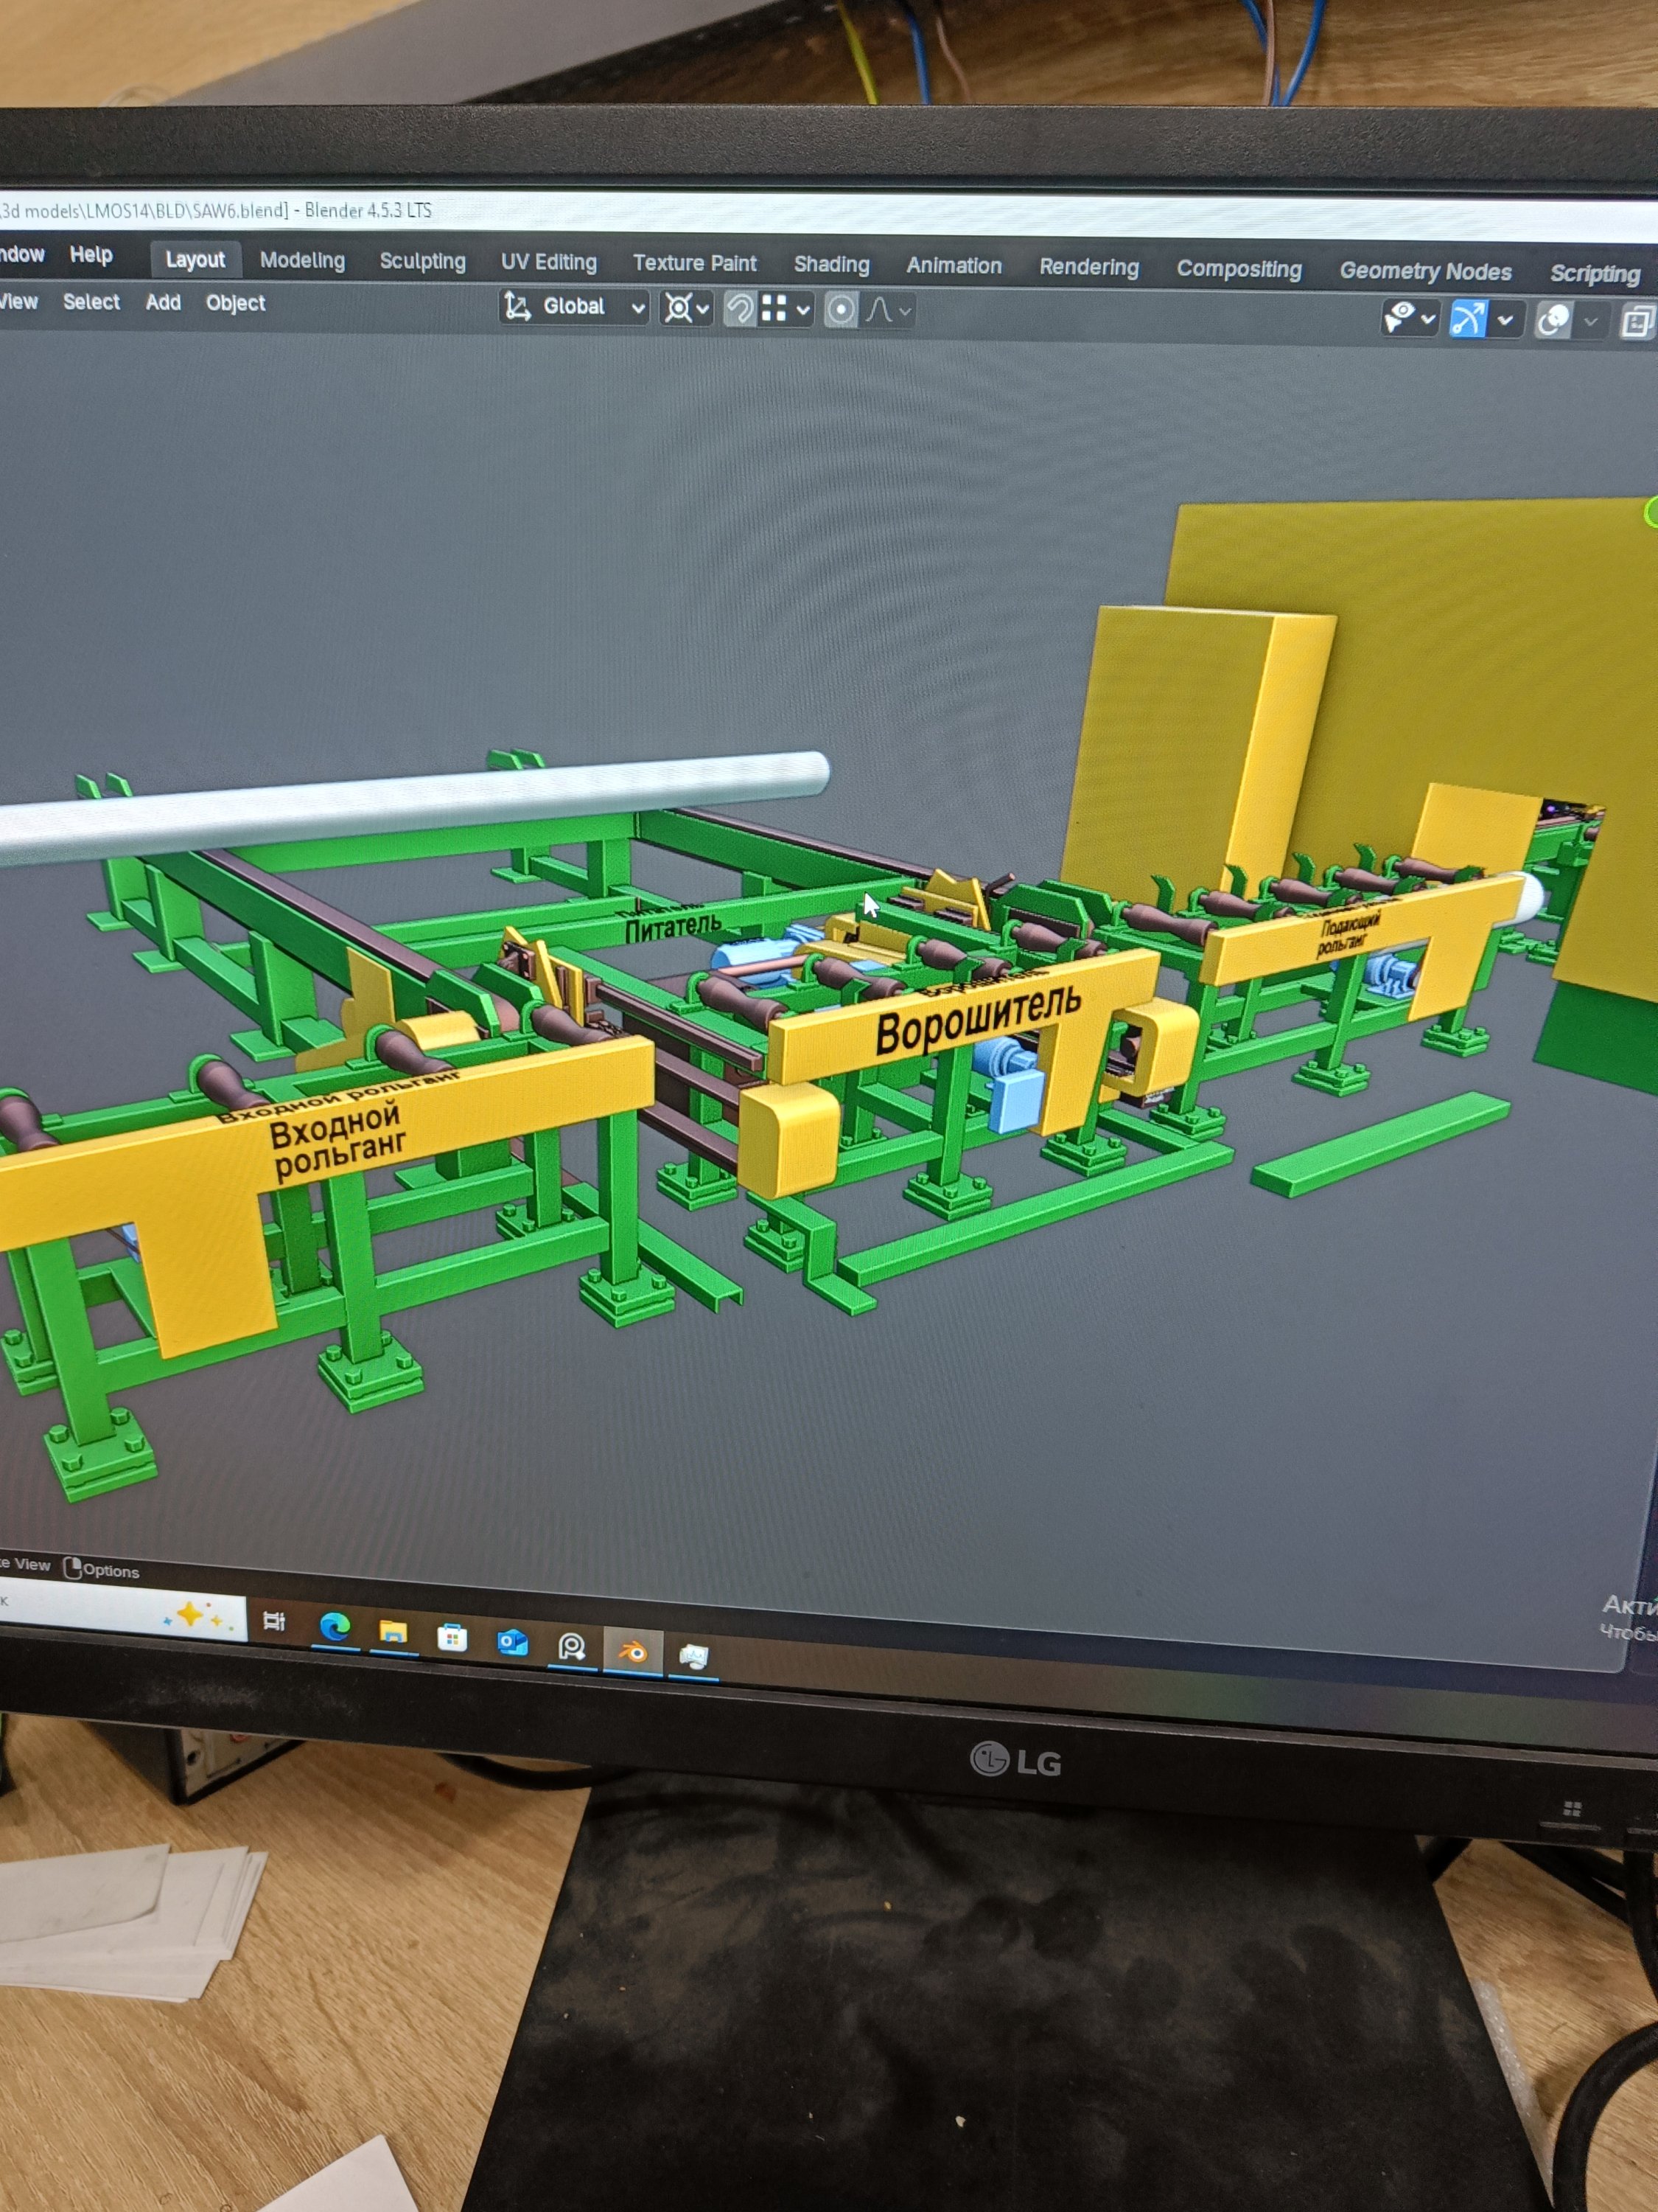Toggle proportional editing circle button
Screen dimensions: 1658x2212
pyautogui.click(x=842, y=310)
